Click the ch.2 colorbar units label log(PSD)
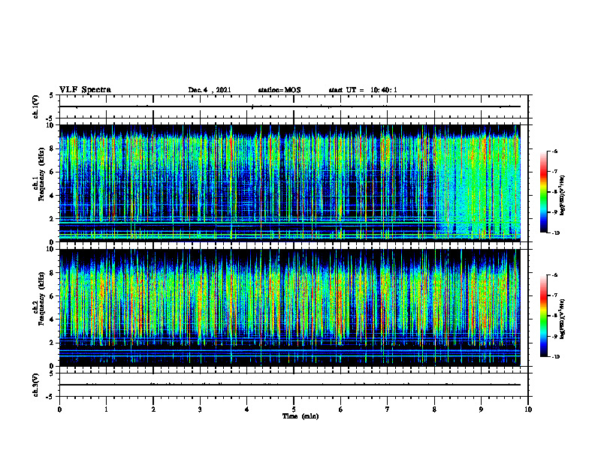 click(x=563, y=319)
